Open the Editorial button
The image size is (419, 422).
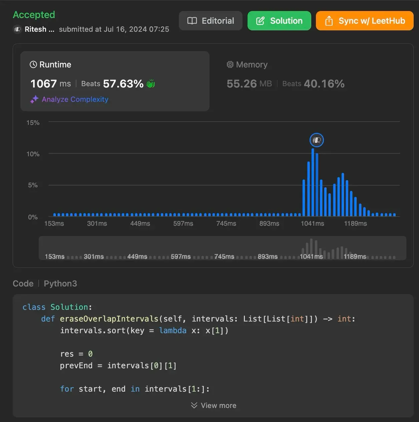pos(211,21)
